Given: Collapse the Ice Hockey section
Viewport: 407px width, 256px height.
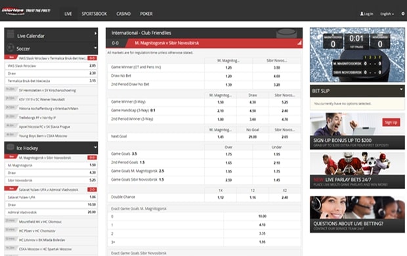Looking at the screenshot, I should [x=95, y=148].
